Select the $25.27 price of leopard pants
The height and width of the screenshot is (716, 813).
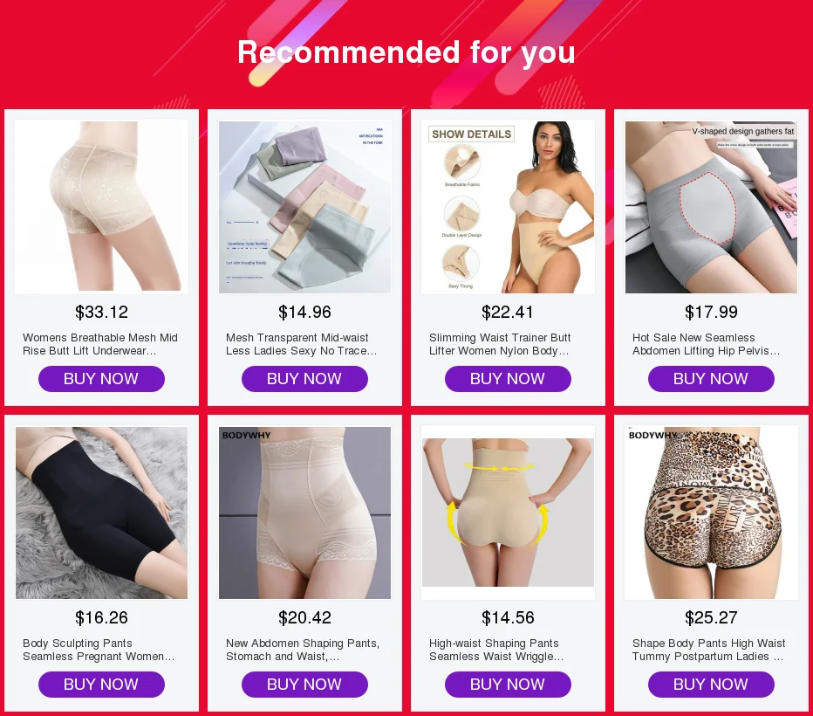tap(712, 617)
